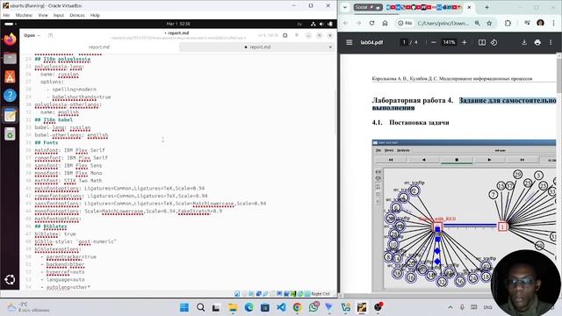Open WhatsApp from the taskbar

[313, 307]
